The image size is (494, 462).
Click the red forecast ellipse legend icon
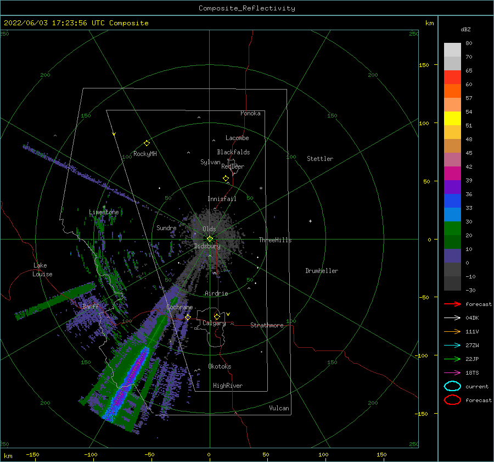tap(452, 400)
